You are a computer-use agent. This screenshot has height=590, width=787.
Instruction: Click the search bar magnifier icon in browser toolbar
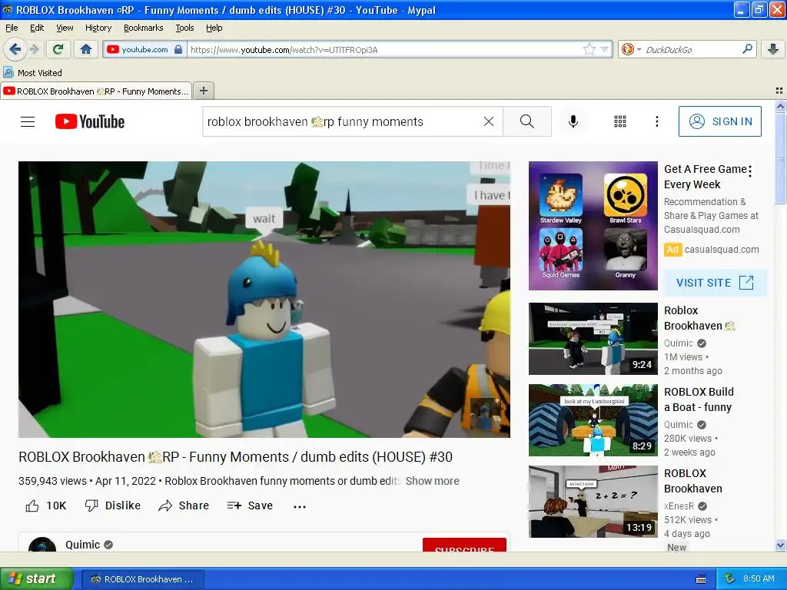[x=747, y=49]
